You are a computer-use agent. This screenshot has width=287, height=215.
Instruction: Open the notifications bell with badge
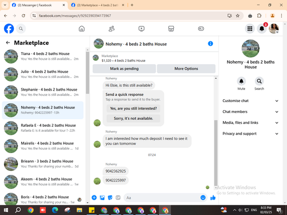coord(262,29)
